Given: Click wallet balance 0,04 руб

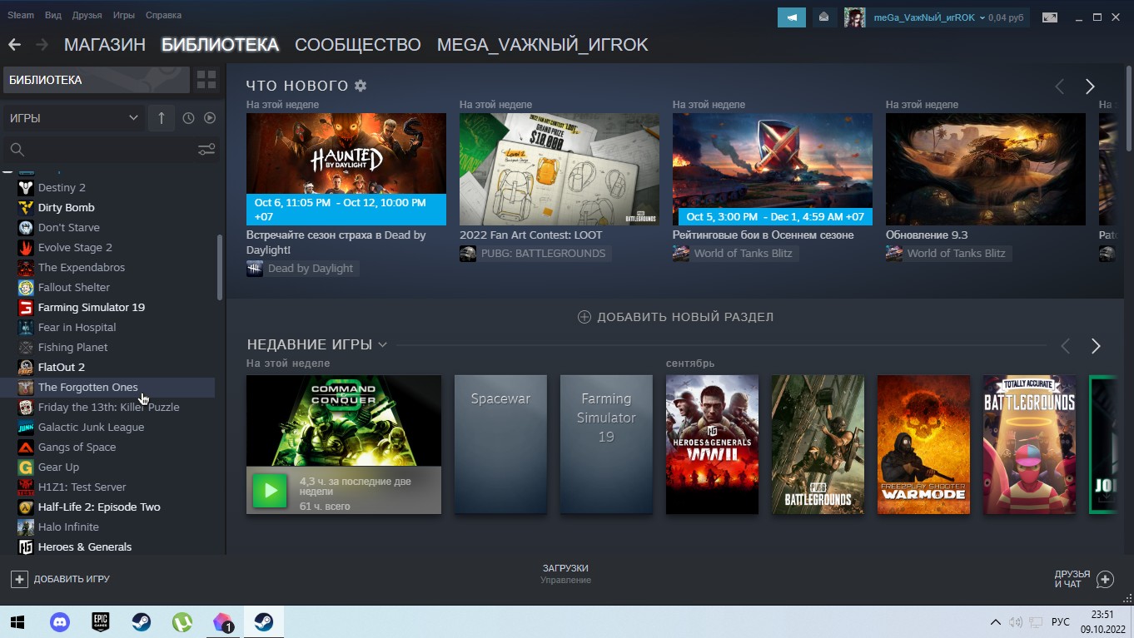Looking at the screenshot, I should [x=1006, y=17].
